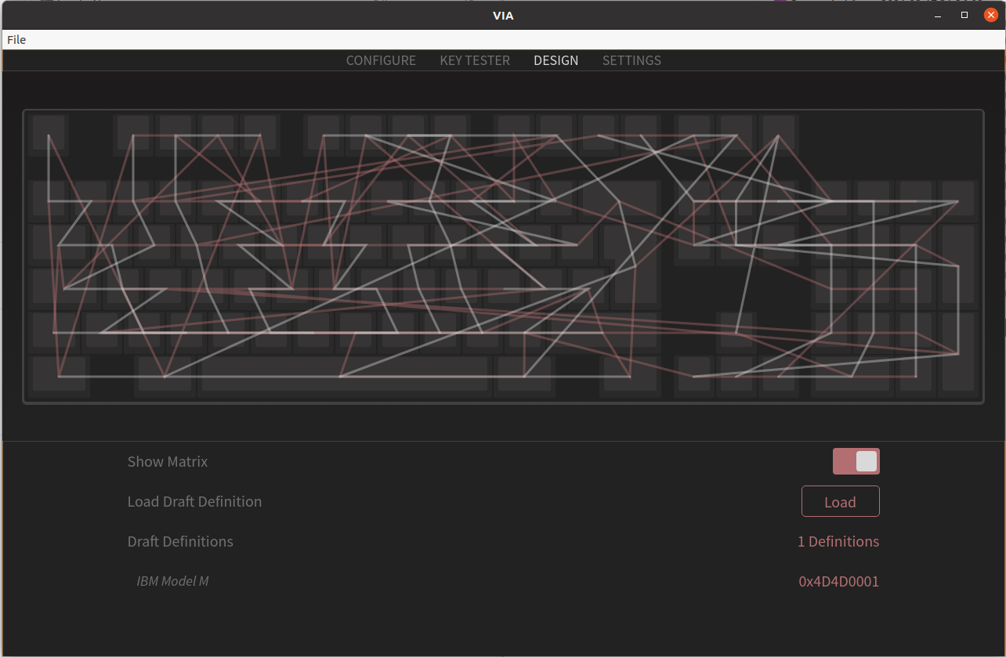Select the spacebar key in the layout
1006x657 pixels.
[343, 374]
